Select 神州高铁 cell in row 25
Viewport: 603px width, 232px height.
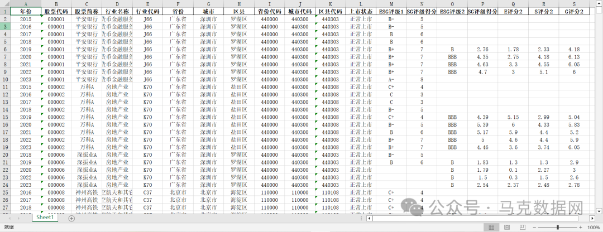click(87, 192)
